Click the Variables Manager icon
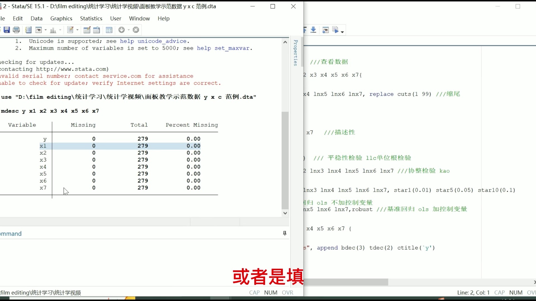536x301 pixels. 109,30
